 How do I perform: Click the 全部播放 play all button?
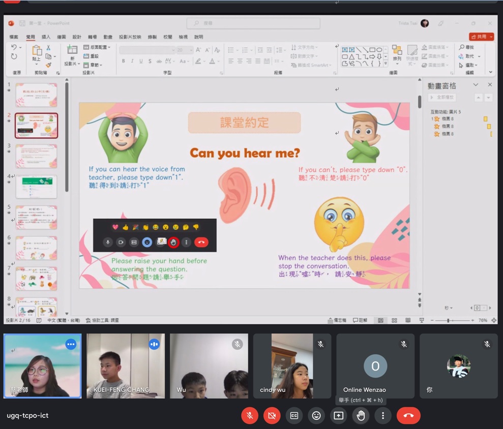click(442, 97)
